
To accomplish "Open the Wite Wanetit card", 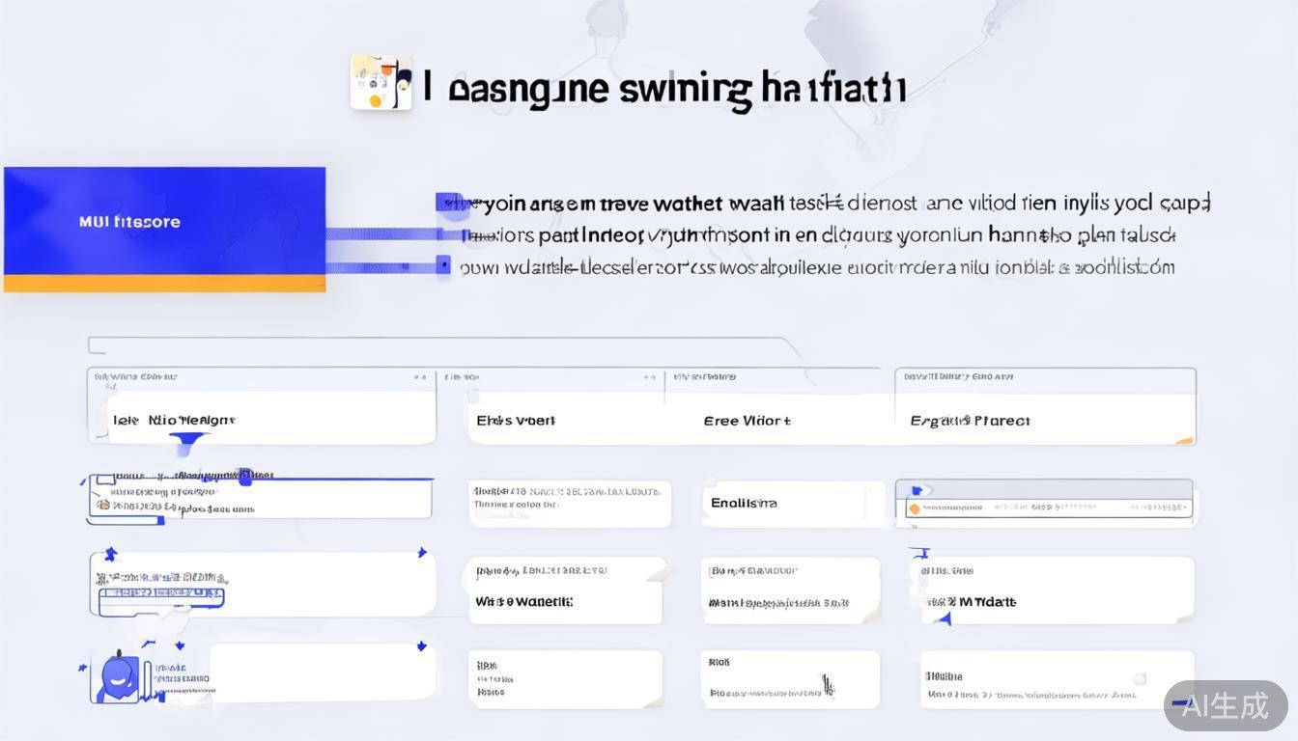I will tap(565, 590).
